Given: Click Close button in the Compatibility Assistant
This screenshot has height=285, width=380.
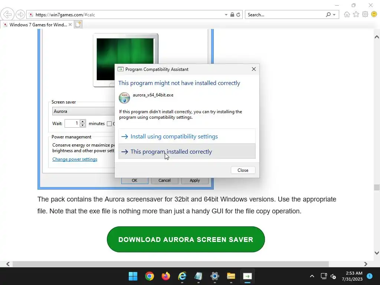Looking at the screenshot, I should point(243,170).
